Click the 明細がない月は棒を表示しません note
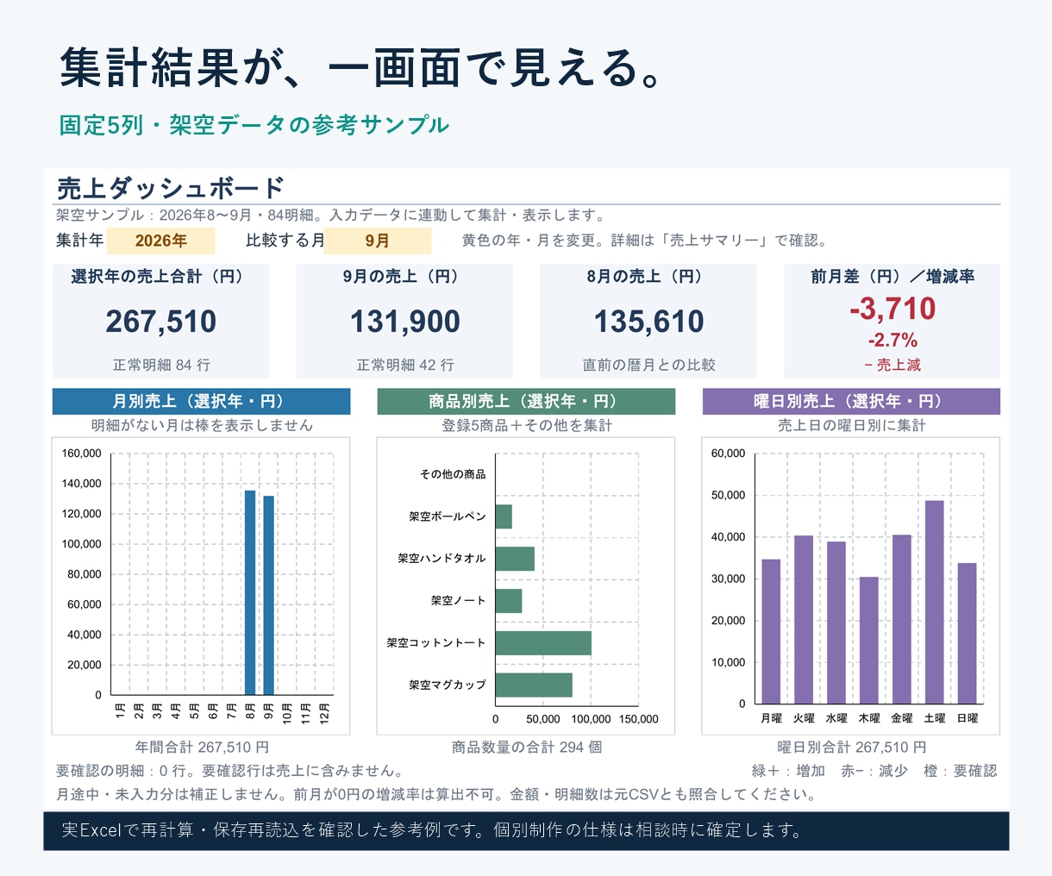 click(x=202, y=426)
